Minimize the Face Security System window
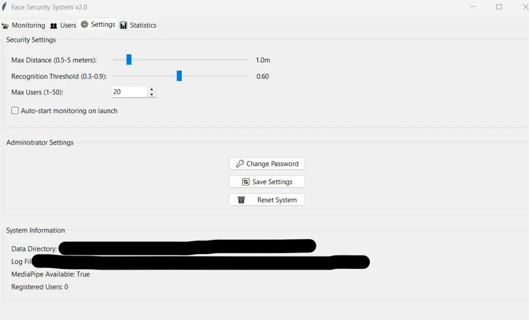The width and height of the screenshot is (529, 320). (x=473, y=7)
